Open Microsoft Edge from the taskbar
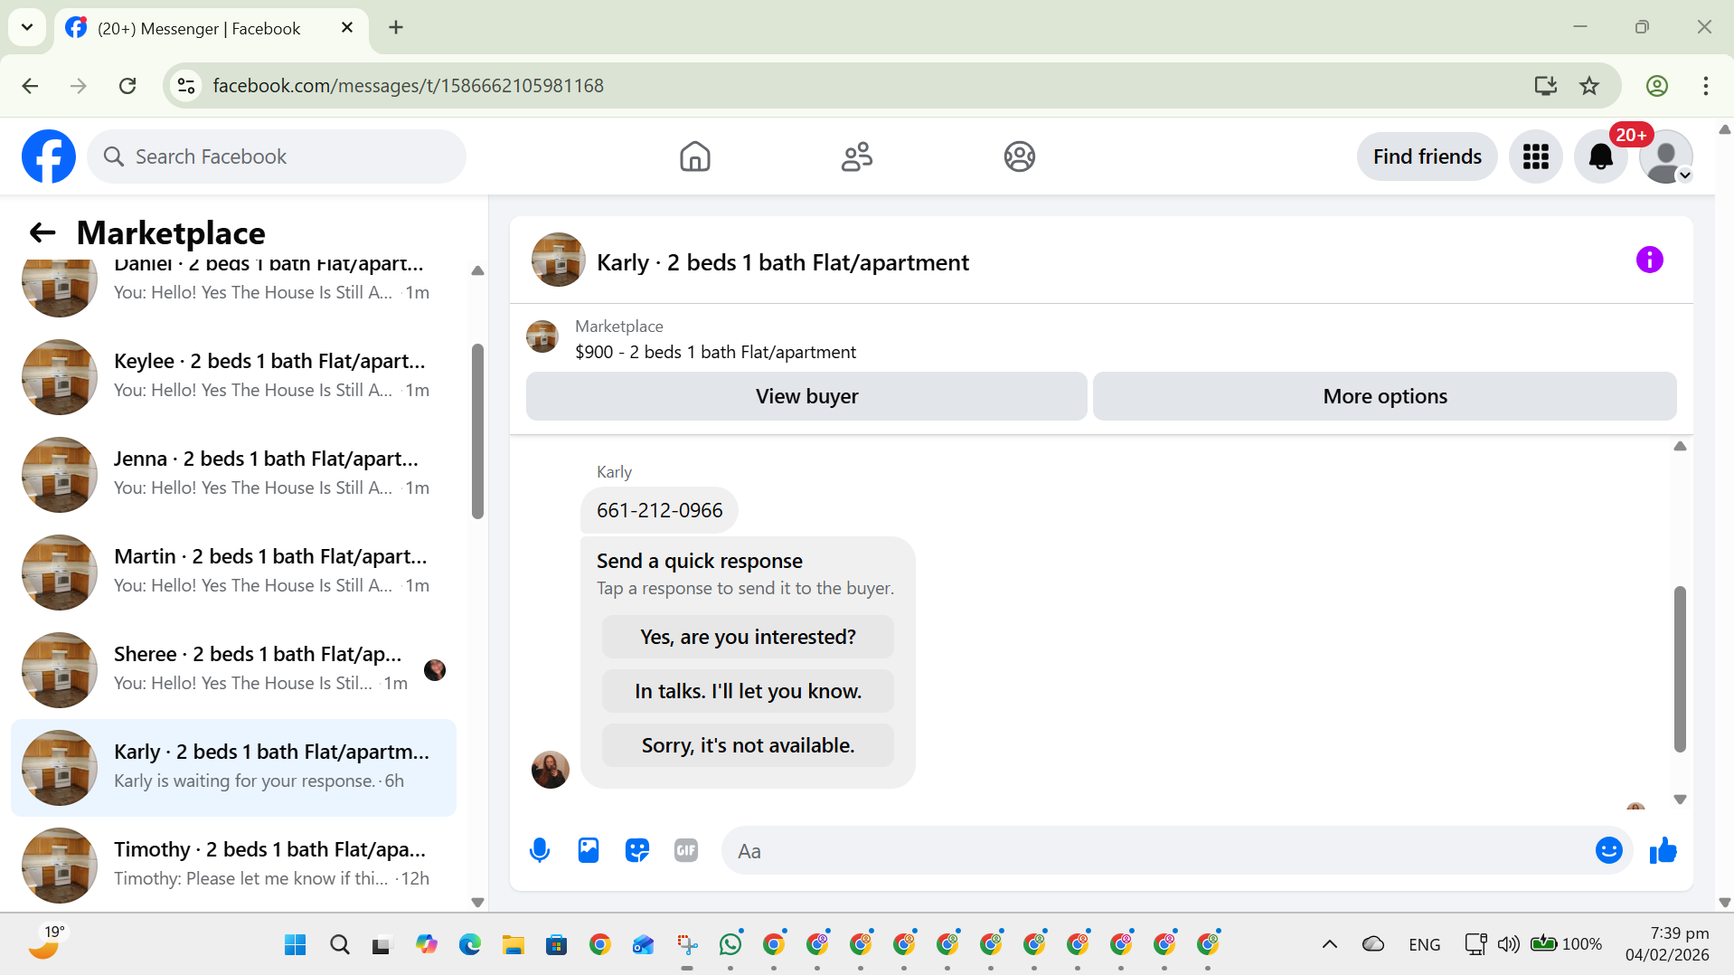The image size is (1734, 975). coord(469,945)
